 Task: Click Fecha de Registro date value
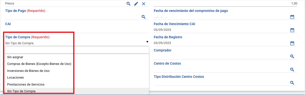pyautogui.click(x=162, y=43)
